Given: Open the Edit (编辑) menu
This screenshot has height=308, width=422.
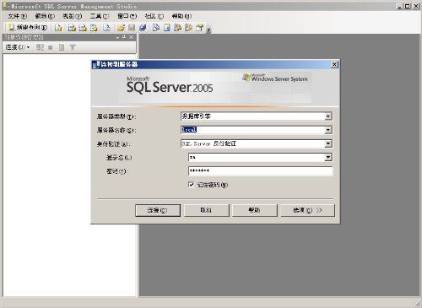Looking at the screenshot, I should click(x=45, y=16).
